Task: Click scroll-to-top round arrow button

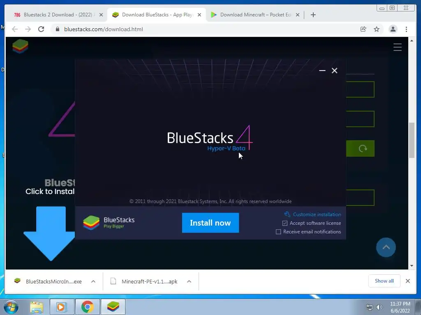Action: pyautogui.click(x=386, y=247)
